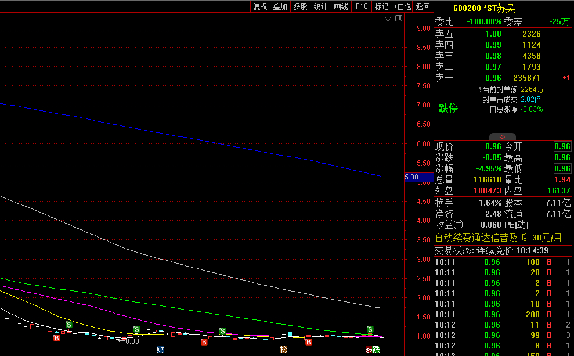Click the 今开 value 0.96 box
The width and height of the screenshot is (574, 356).
tap(562, 146)
